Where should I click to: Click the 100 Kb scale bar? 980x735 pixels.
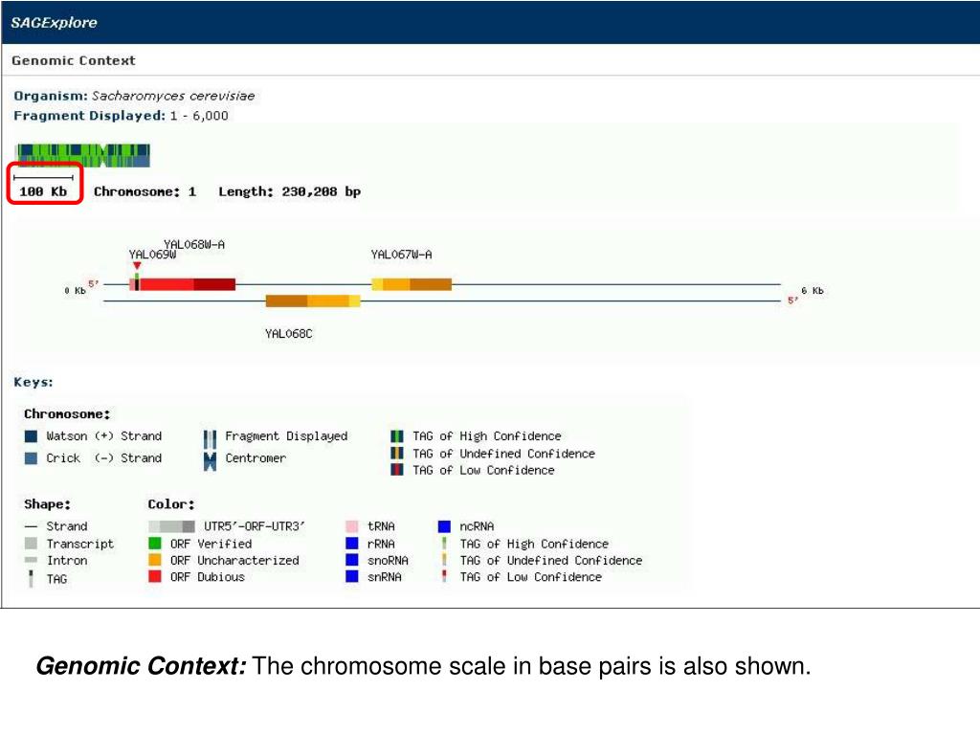43,178
